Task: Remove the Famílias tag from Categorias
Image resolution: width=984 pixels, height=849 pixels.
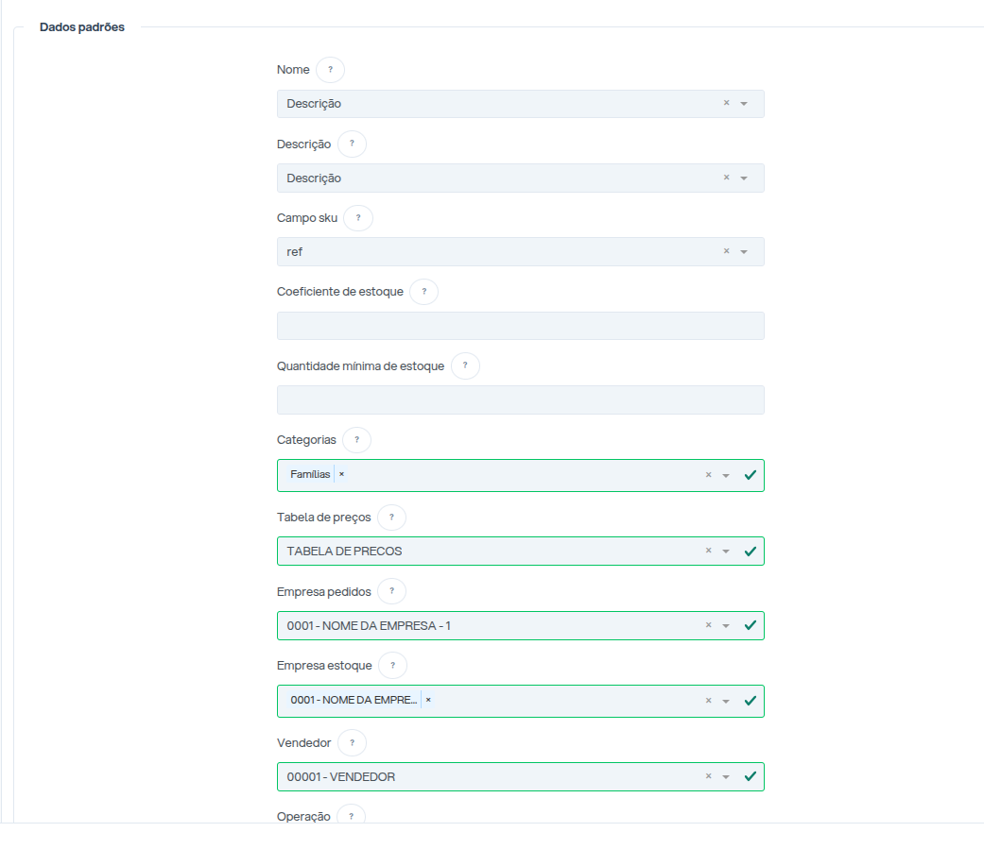Action: [x=341, y=474]
